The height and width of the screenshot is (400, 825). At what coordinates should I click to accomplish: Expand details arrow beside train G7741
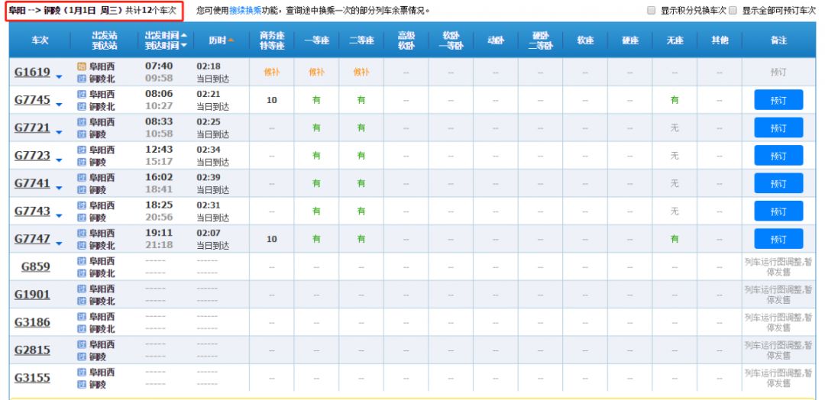point(59,189)
